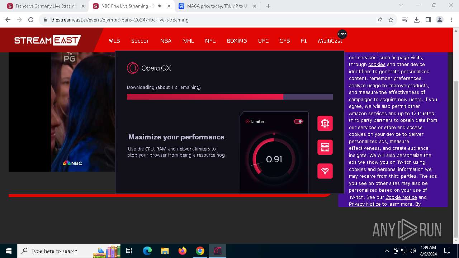Switch to MAGA price today tab

coord(217,6)
